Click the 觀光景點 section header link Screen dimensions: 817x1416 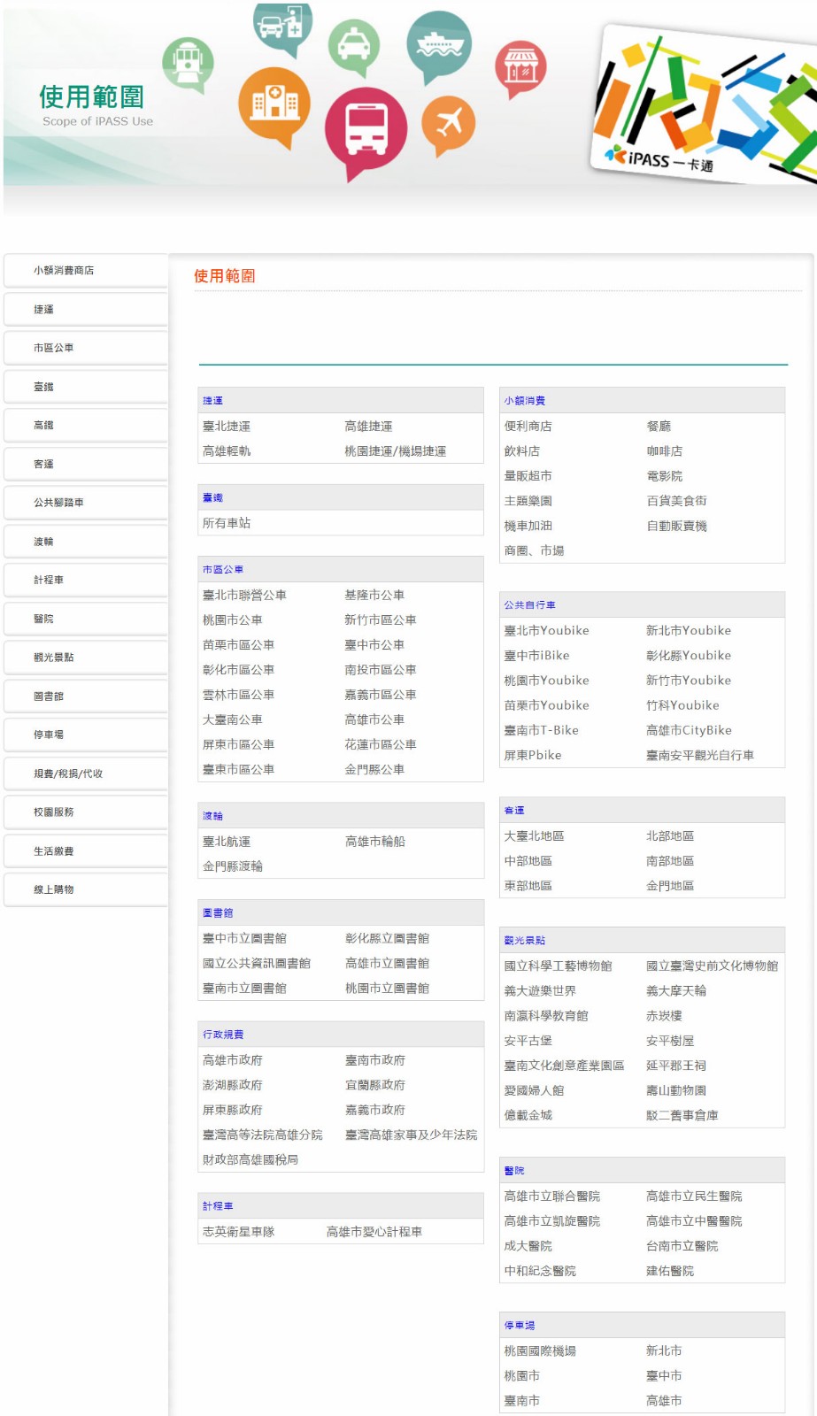point(525,941)
